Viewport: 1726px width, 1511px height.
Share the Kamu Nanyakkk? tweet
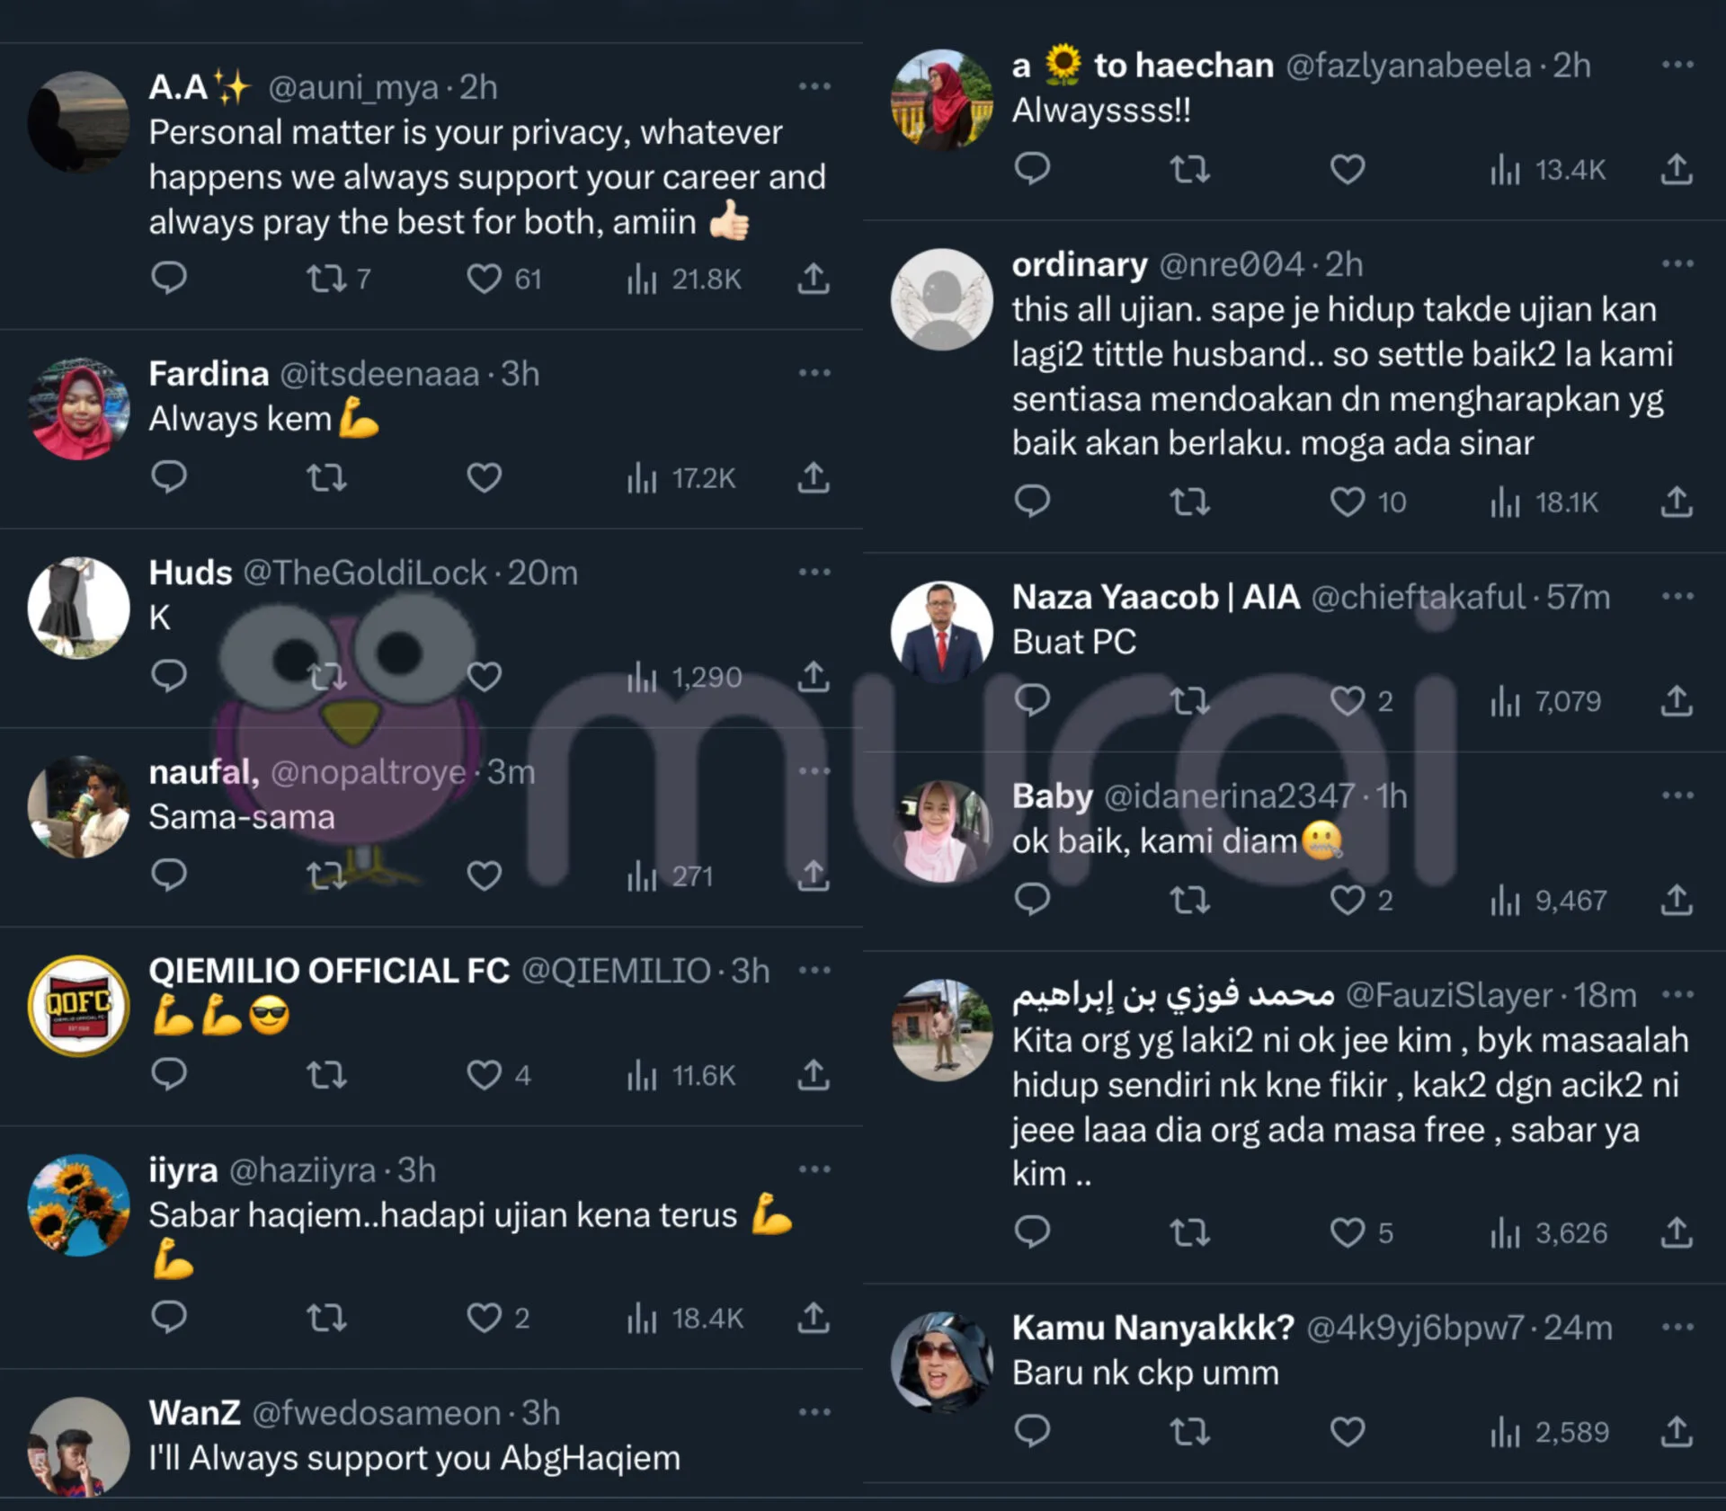point(1677,1431)
